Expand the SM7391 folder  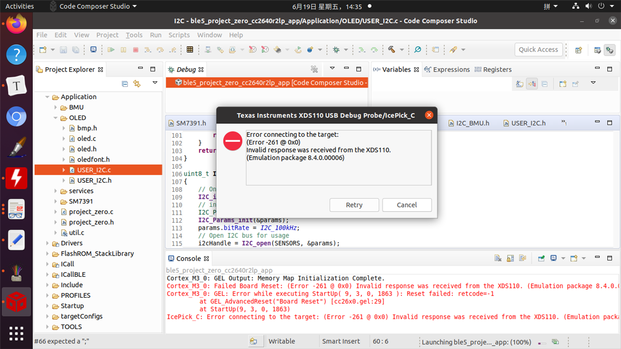point(56,202)
